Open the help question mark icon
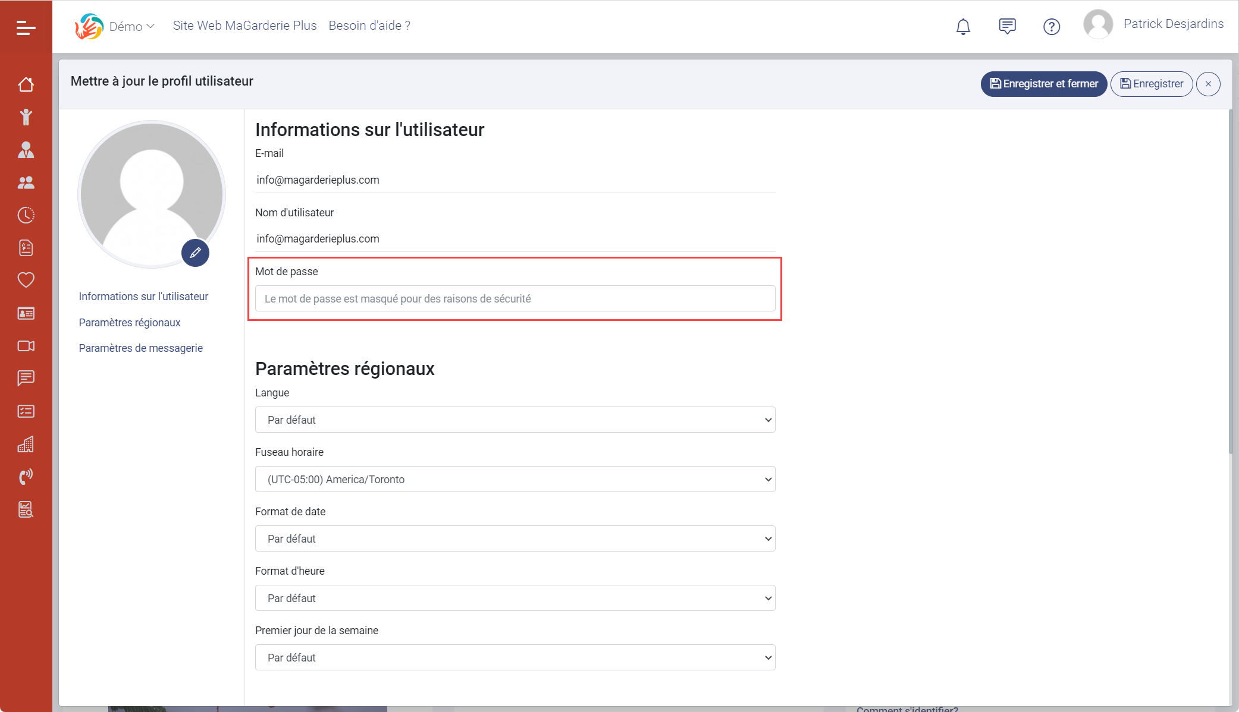Viewport: 1239px width, 712px height. [1052, 26]
